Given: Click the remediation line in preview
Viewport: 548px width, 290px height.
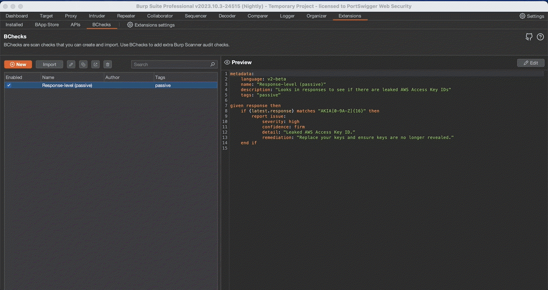Looking at the screenshot, I should [x=358, y=137].
